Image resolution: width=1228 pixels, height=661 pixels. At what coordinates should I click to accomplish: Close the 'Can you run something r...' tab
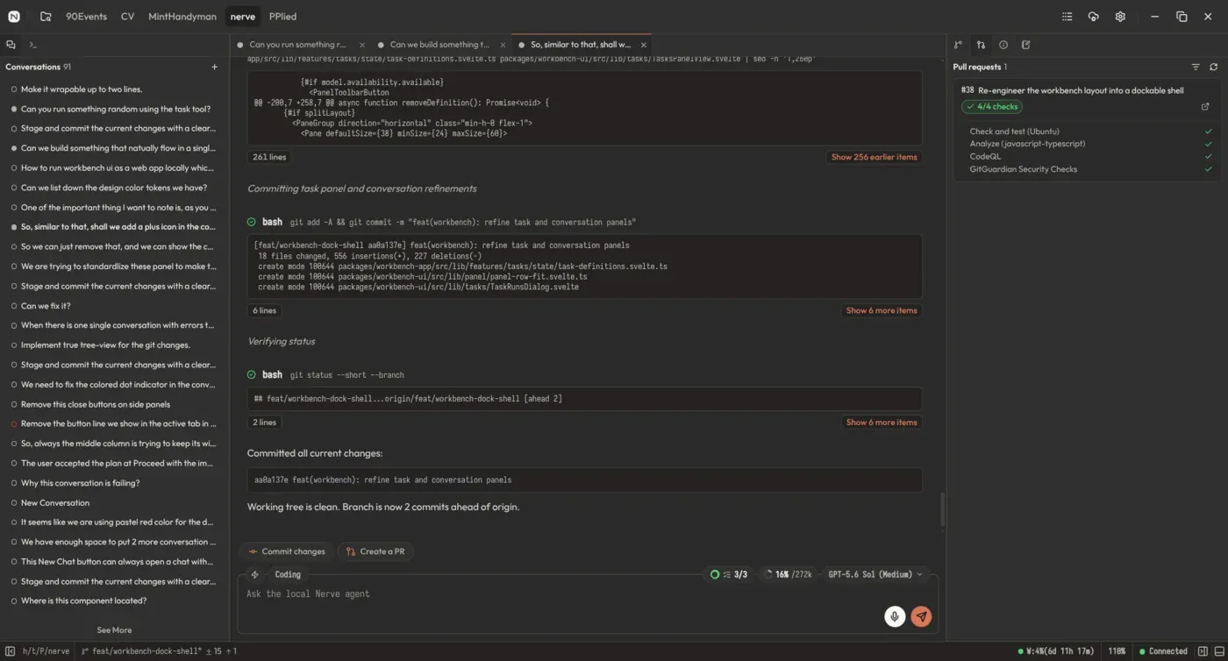pyautogui.click(x=362, y=45)
